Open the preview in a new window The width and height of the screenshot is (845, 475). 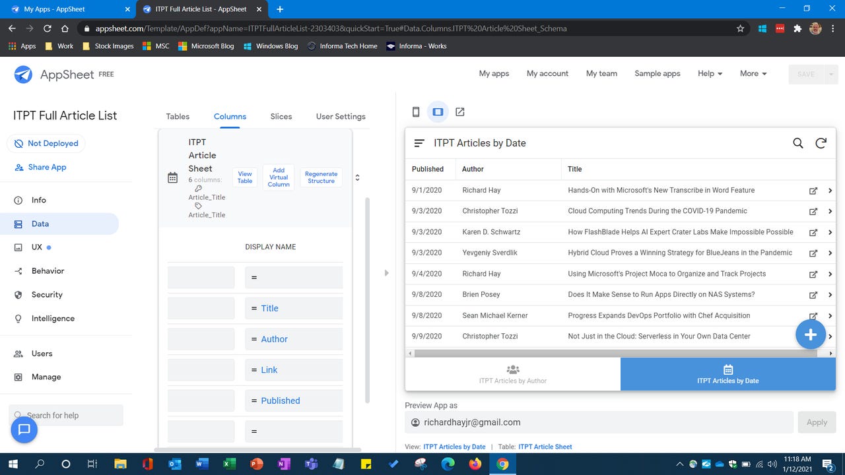click(x=459, y=111)
